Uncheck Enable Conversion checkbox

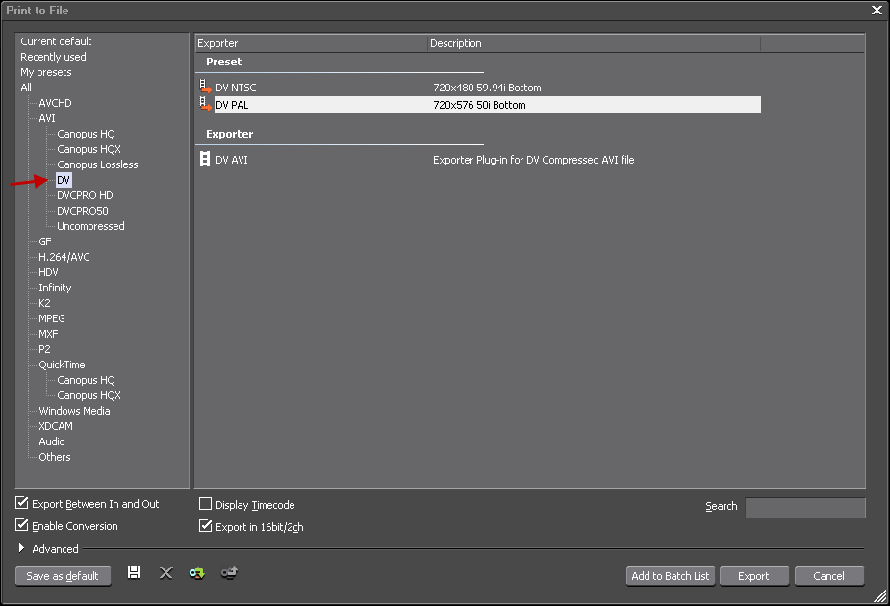22,526
